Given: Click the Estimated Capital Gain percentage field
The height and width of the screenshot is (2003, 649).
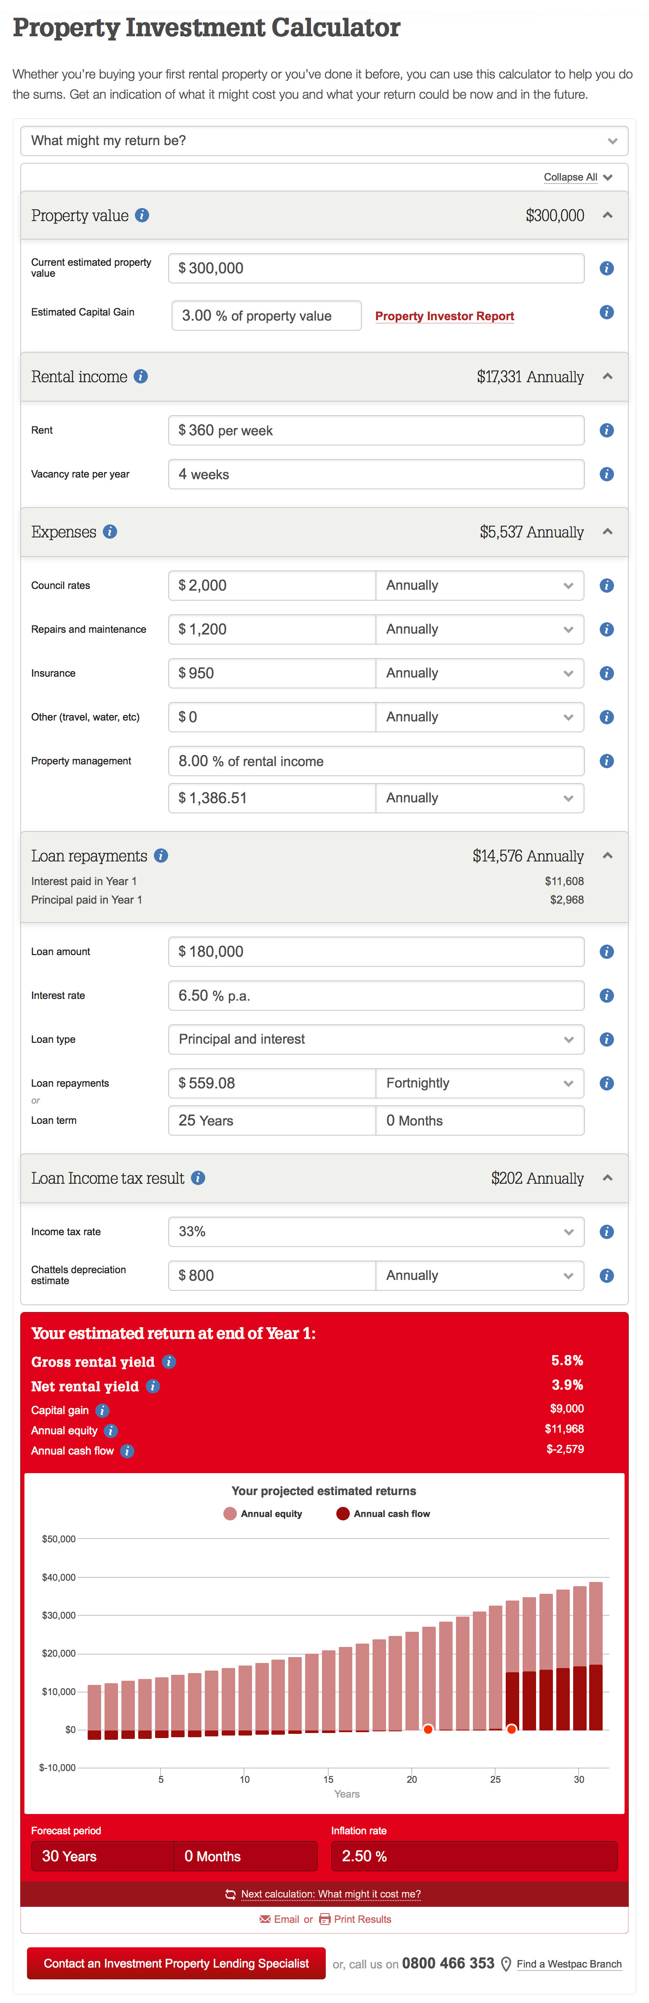Looking at the screenshot, I should [x=266, y=316].
